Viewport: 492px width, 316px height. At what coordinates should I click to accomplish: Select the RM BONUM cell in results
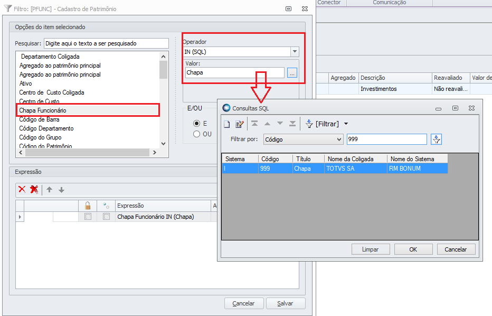click(418, 169)
